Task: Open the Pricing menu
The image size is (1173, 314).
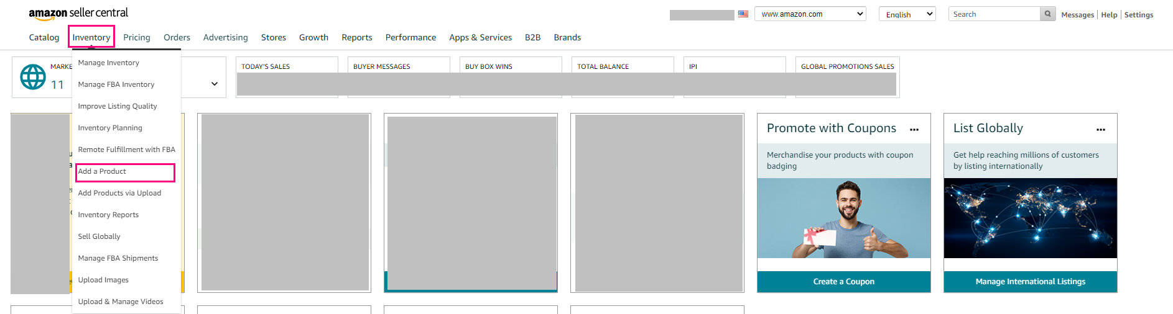Action: click(x=137, y=37)
